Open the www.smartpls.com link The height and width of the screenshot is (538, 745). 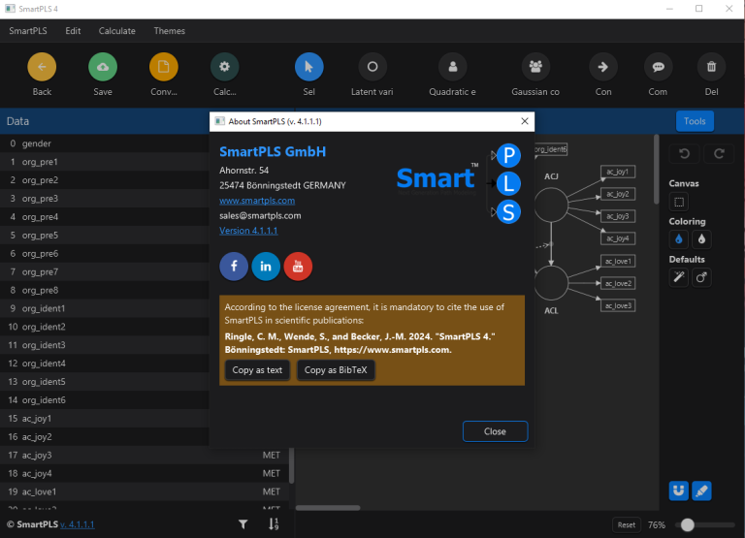pyautogui.click(x=257, y=201)
